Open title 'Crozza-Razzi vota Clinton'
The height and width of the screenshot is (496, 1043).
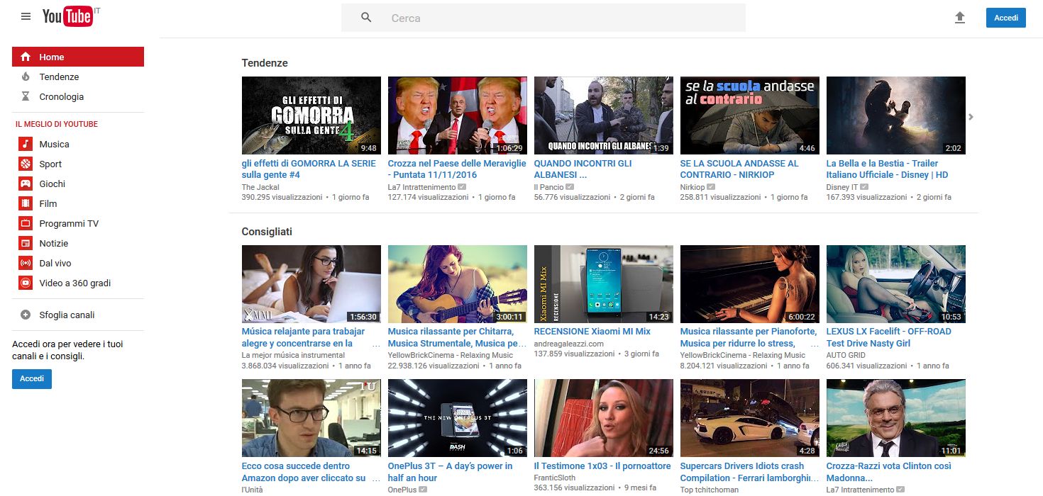click(889, 472)
